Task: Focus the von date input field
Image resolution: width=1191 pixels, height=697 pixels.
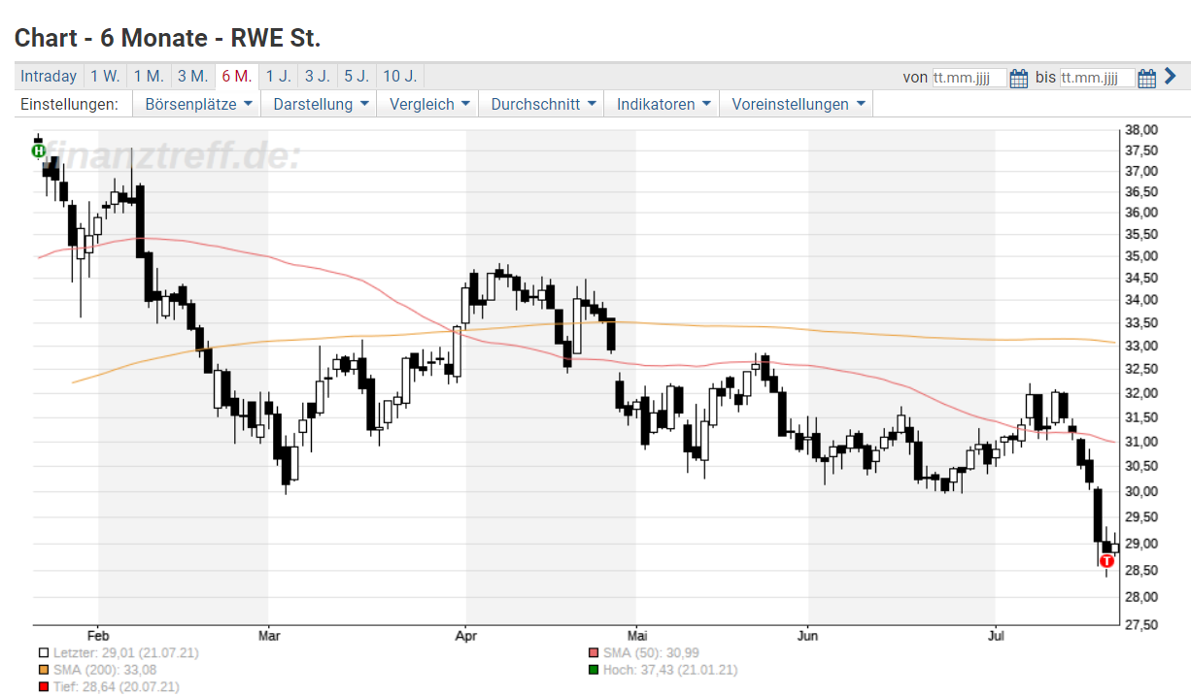Action: click(x=970, y=78)
